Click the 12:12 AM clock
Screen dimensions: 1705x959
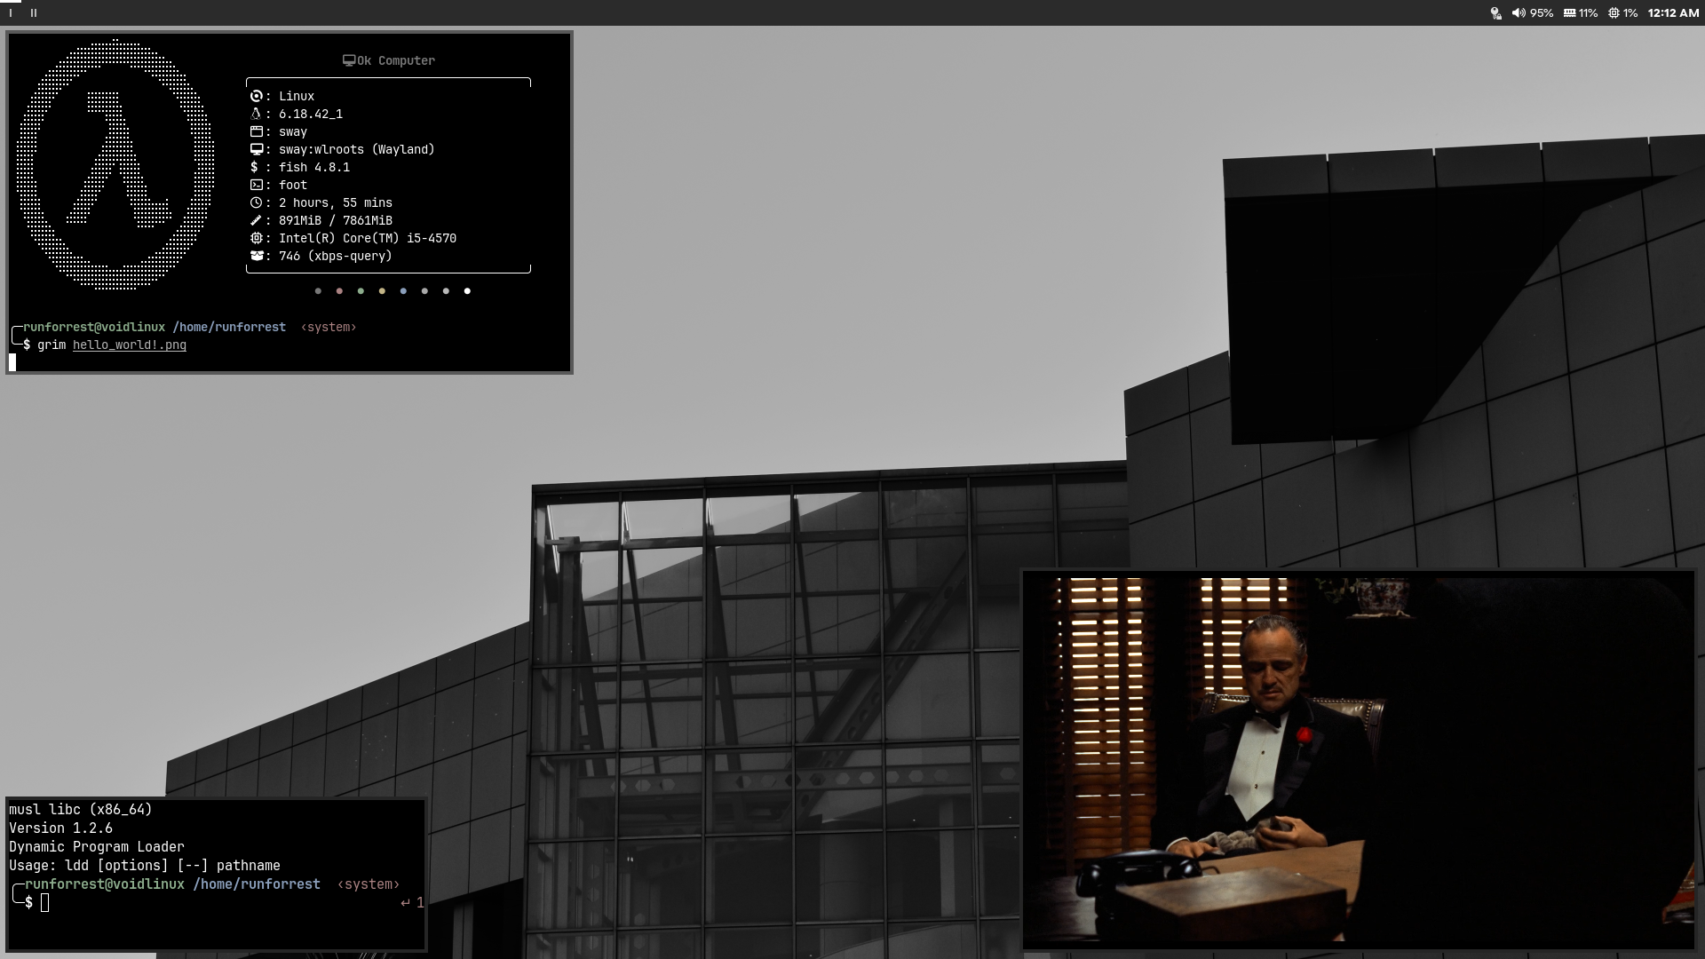tap(1673, 13)
